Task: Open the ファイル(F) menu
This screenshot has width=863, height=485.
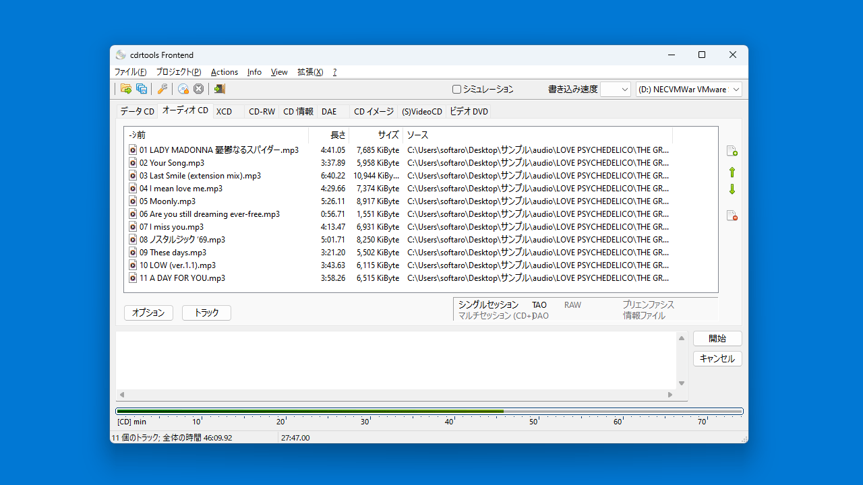Action: click(130, 72)
